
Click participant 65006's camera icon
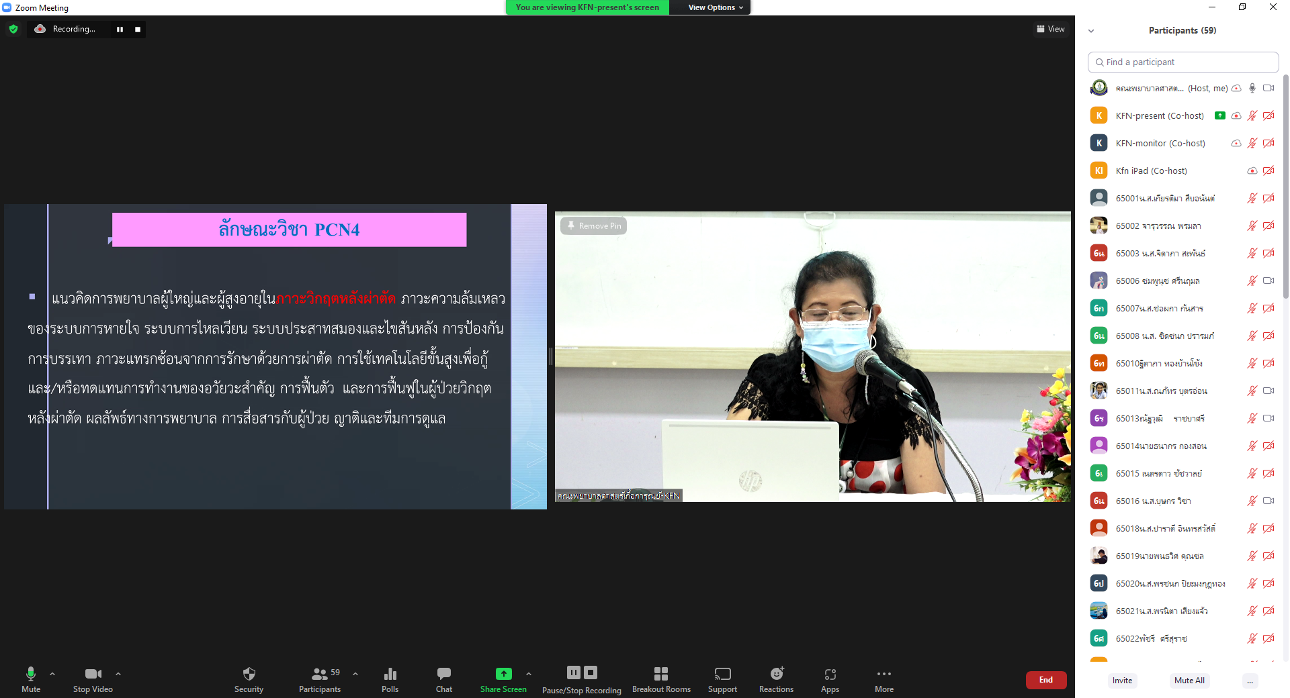tap(1268, 281)
